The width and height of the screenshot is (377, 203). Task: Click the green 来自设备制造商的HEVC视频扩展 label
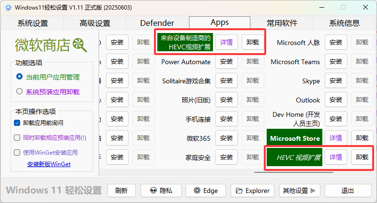point(185,42)
